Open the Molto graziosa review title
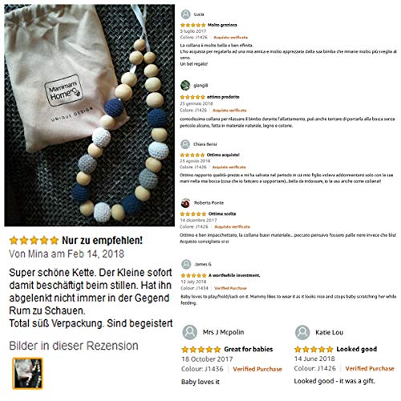This screenshot has height=401, width=401. coord(222,25)
